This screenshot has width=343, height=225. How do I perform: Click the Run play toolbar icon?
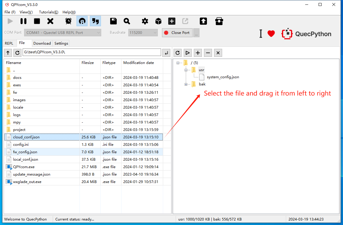click(x=10, y=21)
